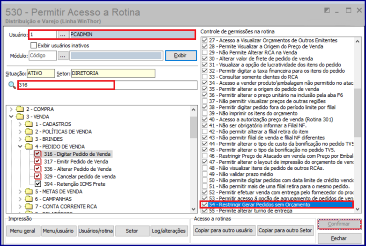Click the Exibir button
Image resolution: width=366 pixels, height=246 pixels.
point(181,56)
